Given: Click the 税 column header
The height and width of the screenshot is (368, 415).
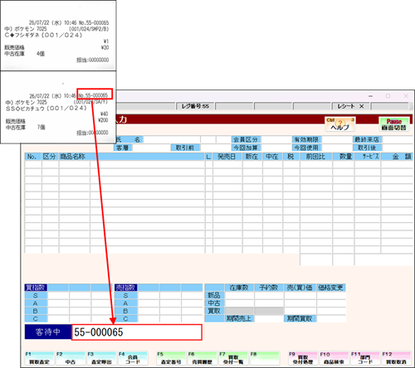Looking at the screenshot, I should (290, 157).
